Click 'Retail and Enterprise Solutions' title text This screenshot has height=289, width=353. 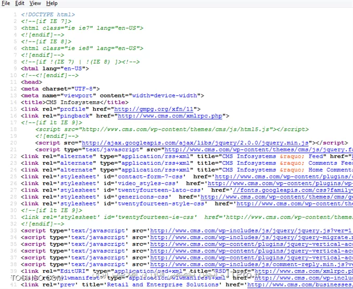(163, 285)
